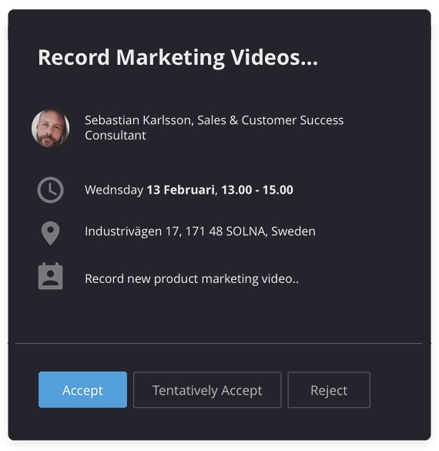Image resolution: width=439 pixels, height=451 pixels.
Task: Click the word Wednsday in the schedule row
Action: 114,190
